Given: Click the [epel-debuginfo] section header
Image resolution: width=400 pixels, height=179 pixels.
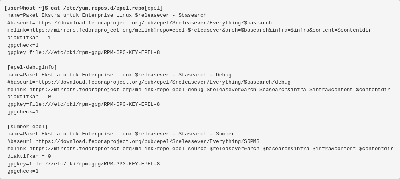Looking at the screenshot, I should [x=32, y=67].
